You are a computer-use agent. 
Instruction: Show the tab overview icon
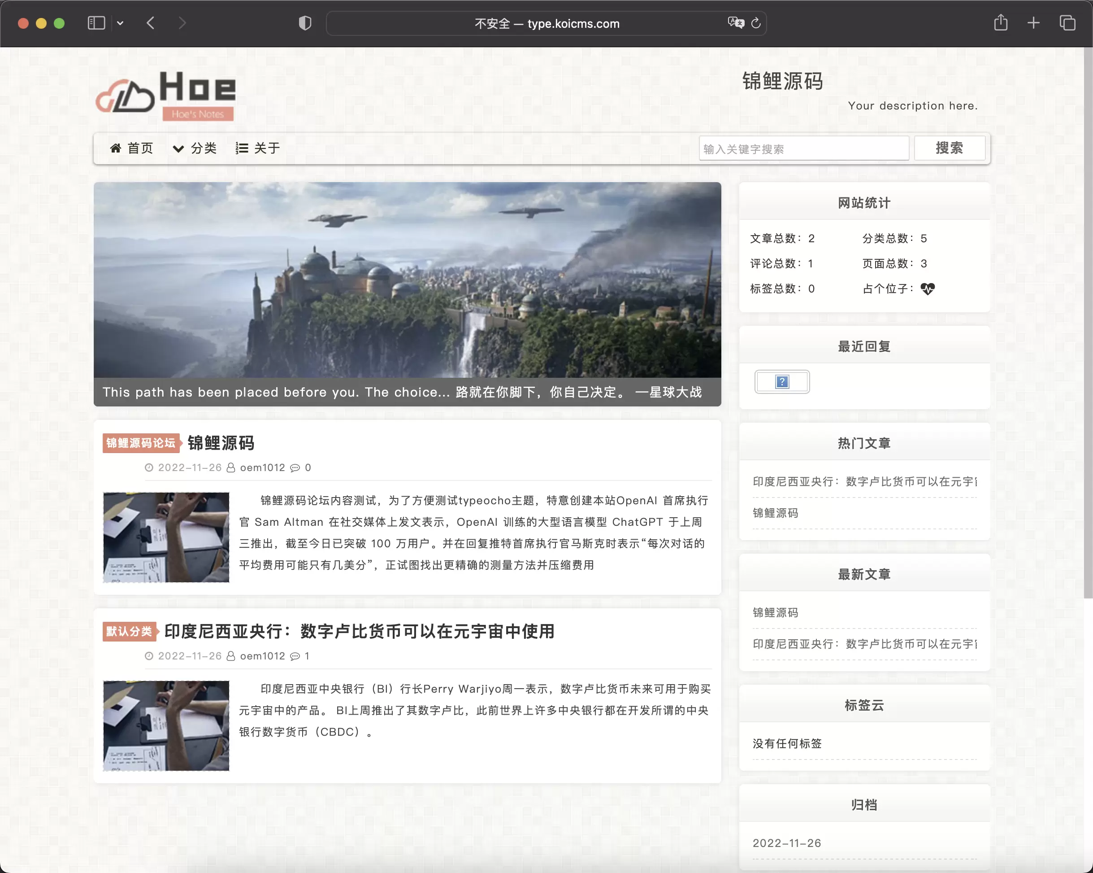[1067, 23]
